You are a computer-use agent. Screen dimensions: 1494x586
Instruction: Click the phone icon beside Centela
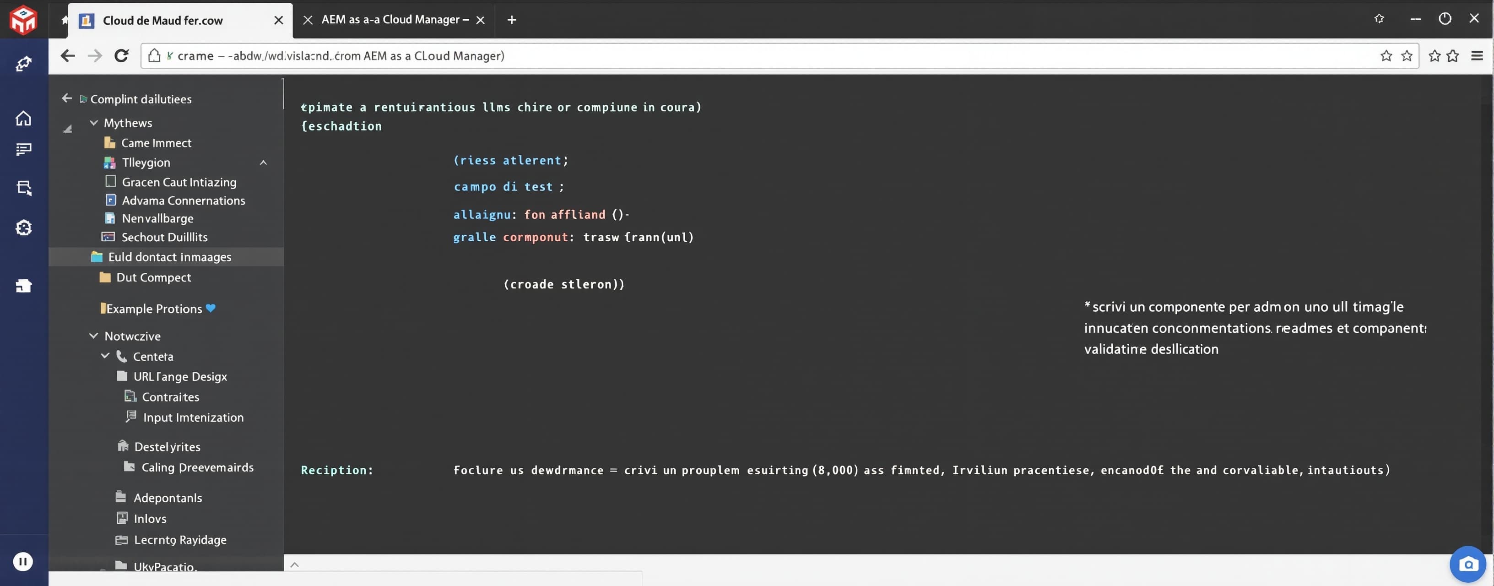tap(121, 356)
